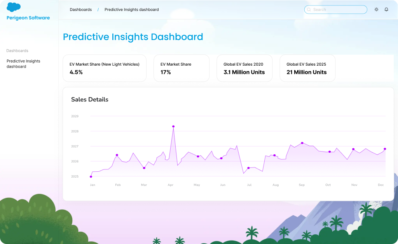Screen dimensions: 398x244
Task: Open notifications via the bell icon
Action: point(386,10)
